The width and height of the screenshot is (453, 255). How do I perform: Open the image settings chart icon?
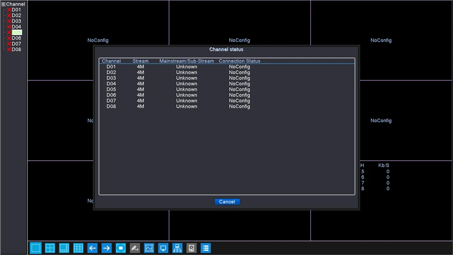click(x=149, y=248)
